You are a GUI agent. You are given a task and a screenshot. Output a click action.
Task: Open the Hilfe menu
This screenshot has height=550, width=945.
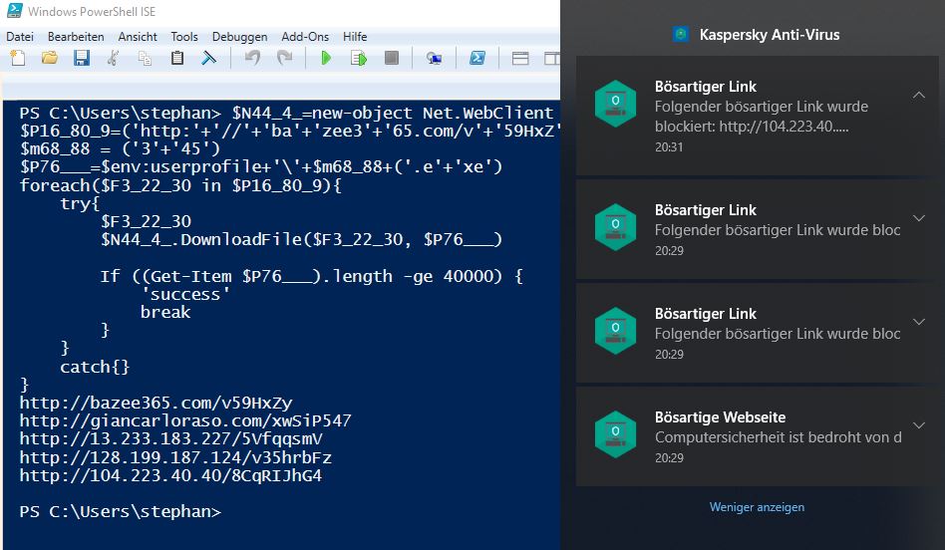355,37
